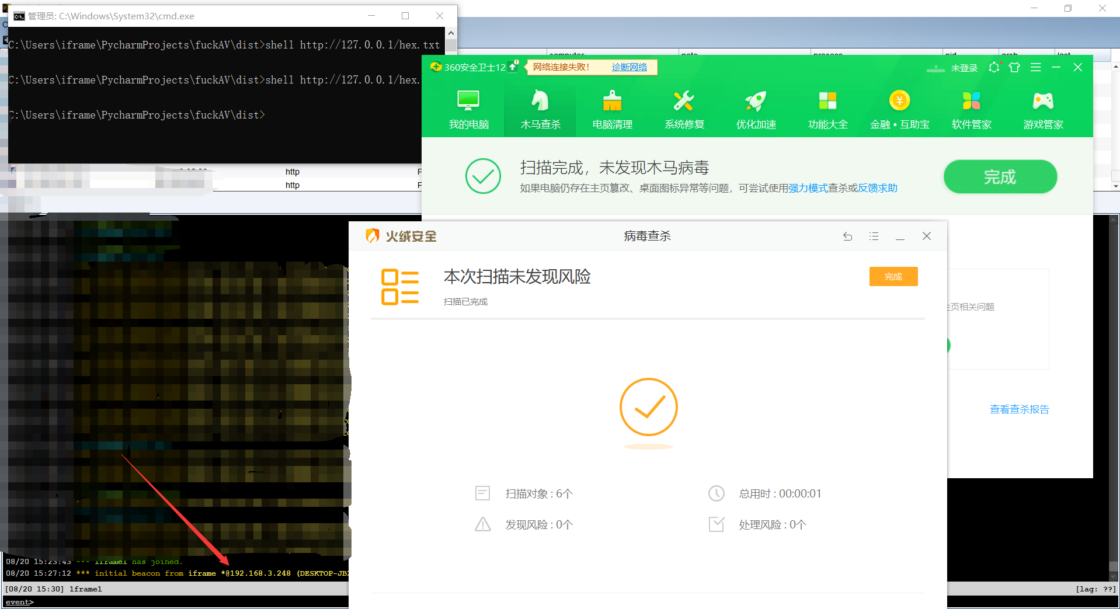
Task: Open 电脑清理 in 360 Safe
Action: [x=612, y=110]
